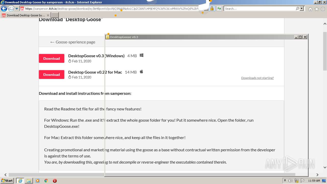
Task: Click the horizontal scroll left arrow
Action: [x=6, y=175]
